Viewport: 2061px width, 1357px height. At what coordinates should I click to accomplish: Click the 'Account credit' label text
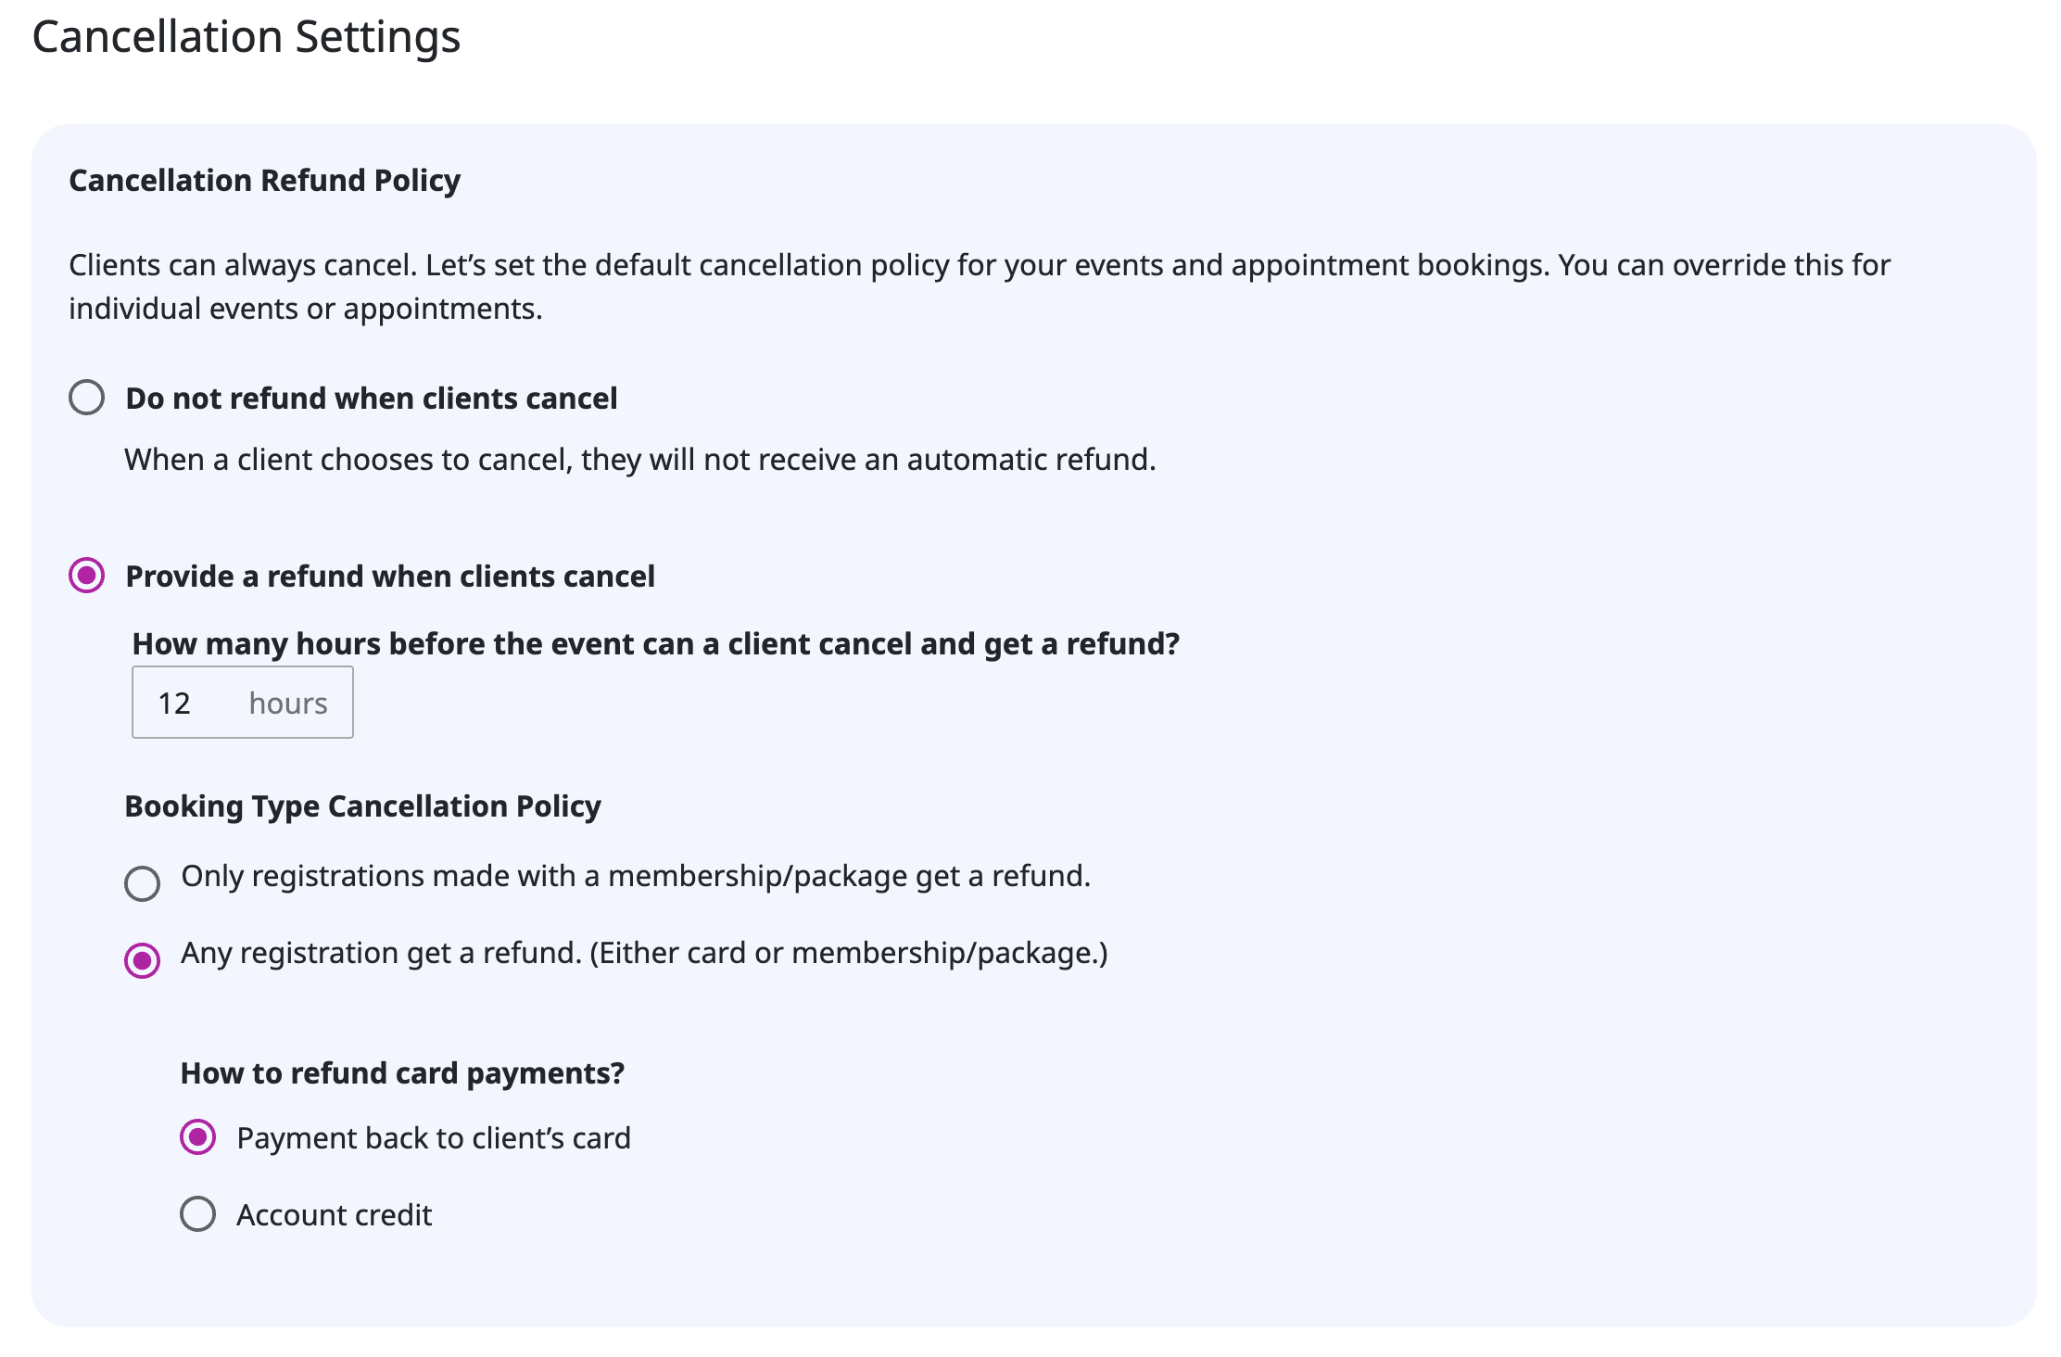click(x=334, y=1215)
